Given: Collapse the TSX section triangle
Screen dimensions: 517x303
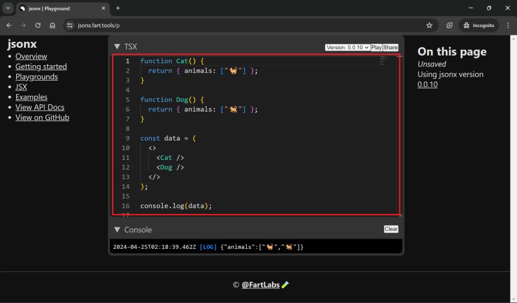Looking at the screenshot, I should [x=117, y=46].
